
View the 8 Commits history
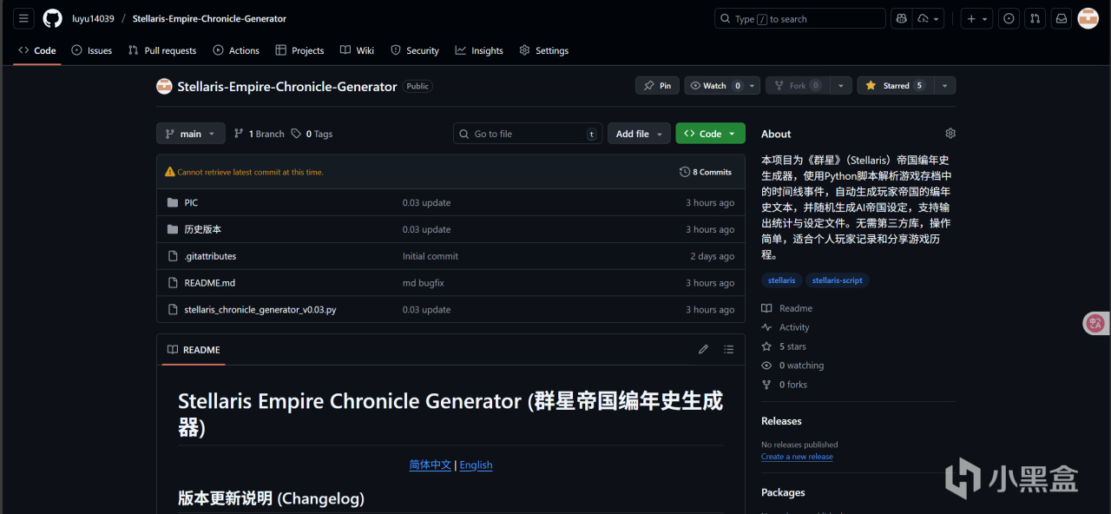tap(706, 172)
